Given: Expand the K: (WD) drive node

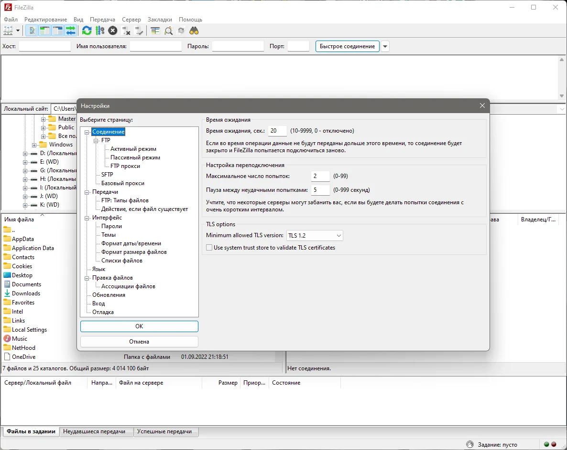Looking at the screenshot, I should pyautogui.click(x=25, y=205).
